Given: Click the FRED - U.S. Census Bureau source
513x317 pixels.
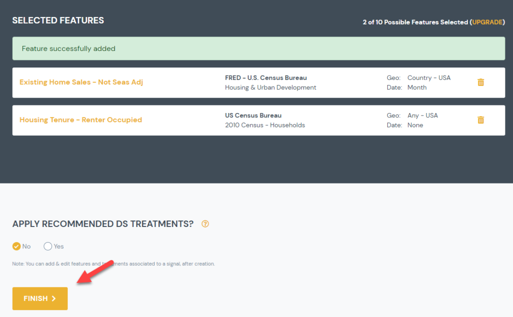Looking at the screenshot, I should point(266,78).
